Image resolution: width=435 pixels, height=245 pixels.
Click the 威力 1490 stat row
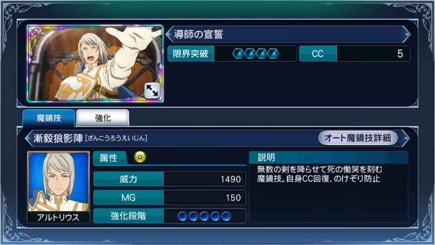tap(170, 179)
